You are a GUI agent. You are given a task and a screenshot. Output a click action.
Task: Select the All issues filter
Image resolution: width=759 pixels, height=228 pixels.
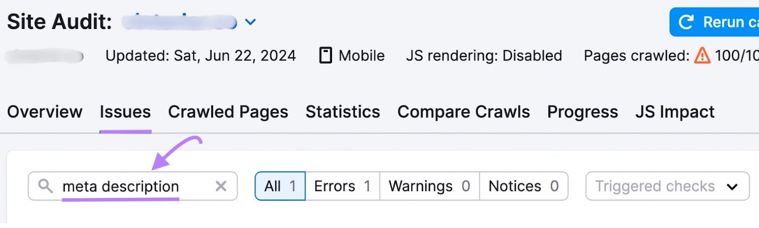pyautogui.click(x=280, y=186)
